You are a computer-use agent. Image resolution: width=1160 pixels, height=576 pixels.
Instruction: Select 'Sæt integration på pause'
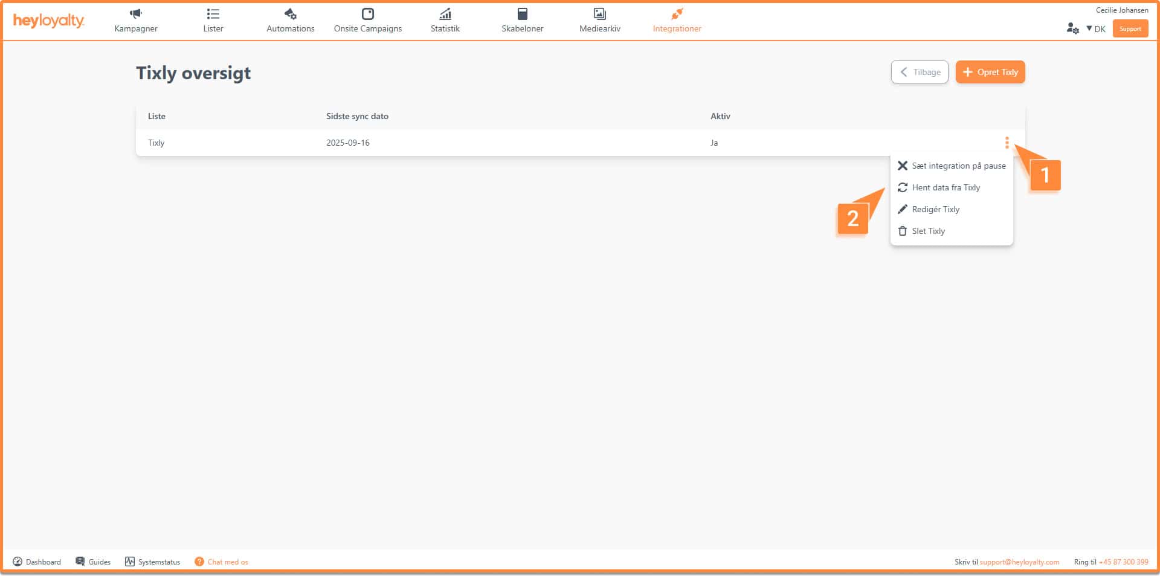958,166
